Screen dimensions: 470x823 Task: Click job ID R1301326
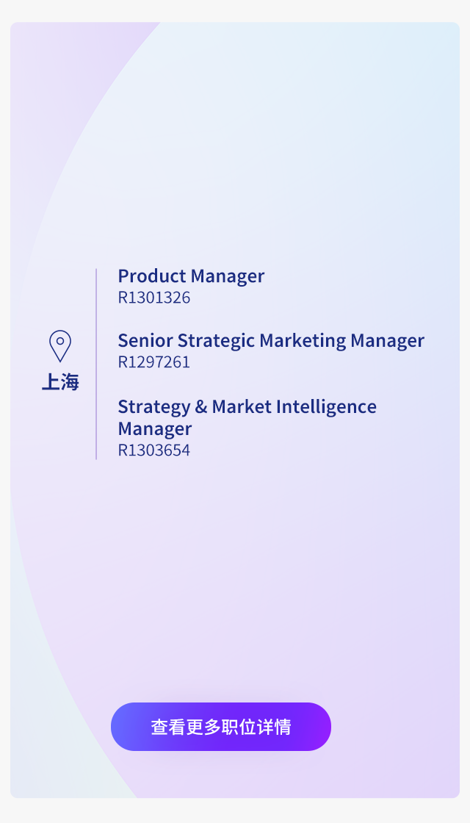pyautogui.click(x=153, y=298)
